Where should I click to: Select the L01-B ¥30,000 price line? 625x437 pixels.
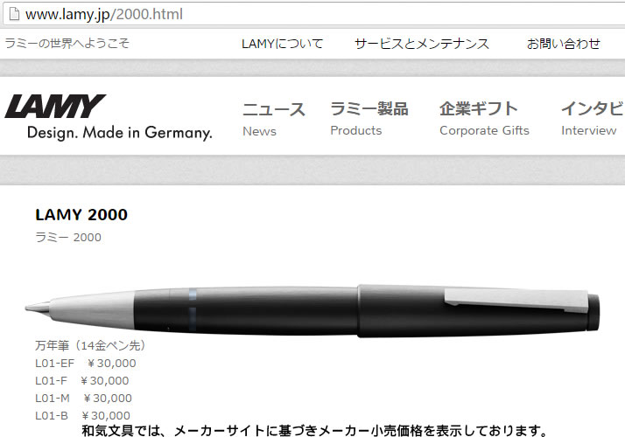pos(83,415)
